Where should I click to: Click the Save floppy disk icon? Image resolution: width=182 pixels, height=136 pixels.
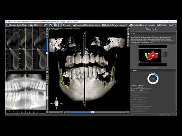click(55, 25)
